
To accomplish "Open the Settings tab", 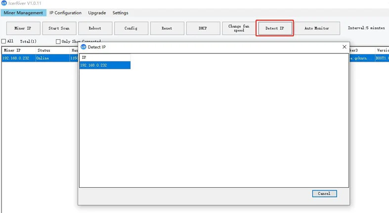I will (120, 13).
